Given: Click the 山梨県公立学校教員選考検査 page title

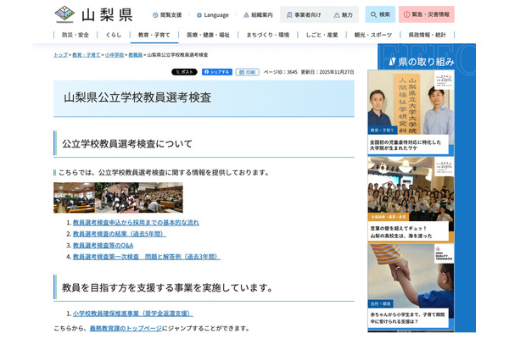Looking at the screenshot, I should point(137,97).
